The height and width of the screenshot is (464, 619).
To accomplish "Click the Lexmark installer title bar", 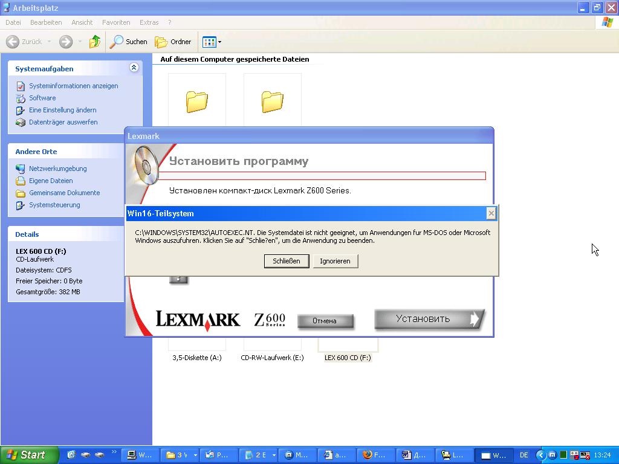I will coord(309,136).
